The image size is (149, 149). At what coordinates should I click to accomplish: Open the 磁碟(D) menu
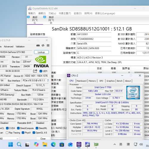tap(78, 13)
